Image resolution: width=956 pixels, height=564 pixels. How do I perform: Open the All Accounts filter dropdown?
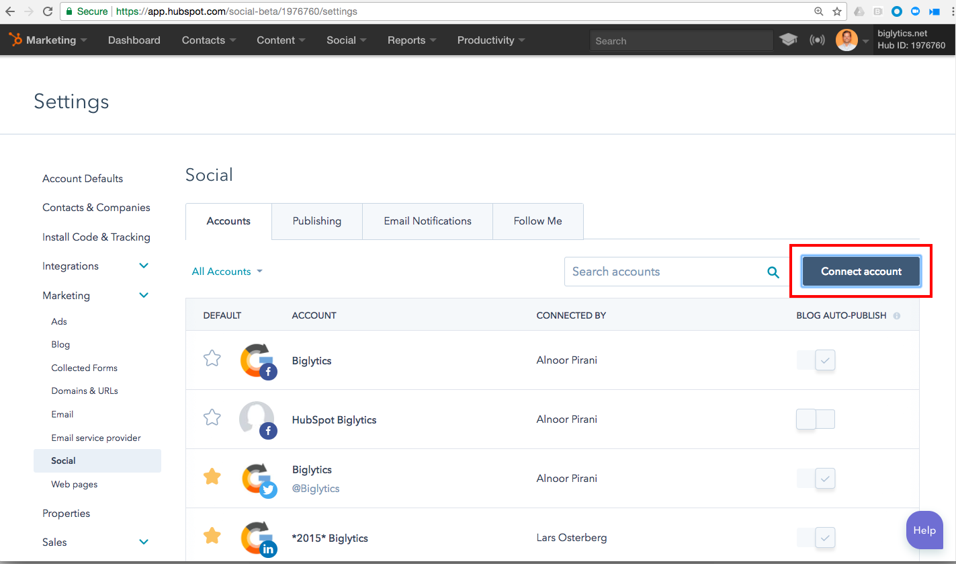(x=227, y=272)
